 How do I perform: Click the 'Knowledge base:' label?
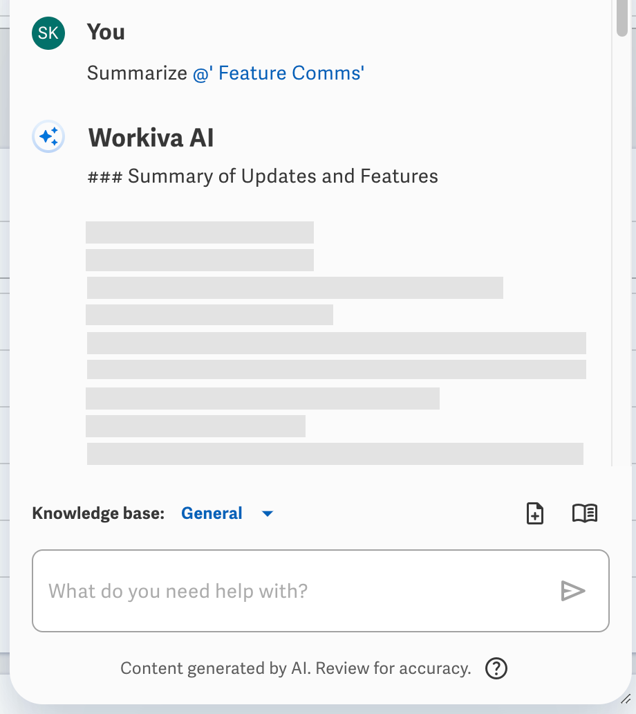pyautogui.click(x=98, y=513)
